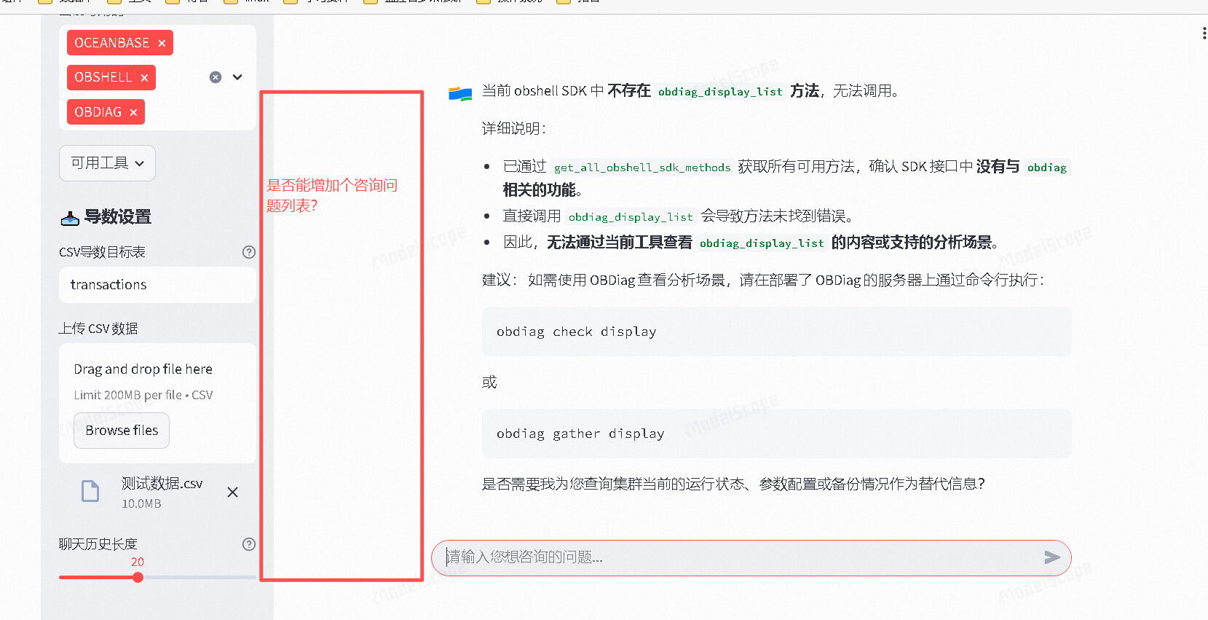
Task: Click Browse files button
Action: point(122,431)
